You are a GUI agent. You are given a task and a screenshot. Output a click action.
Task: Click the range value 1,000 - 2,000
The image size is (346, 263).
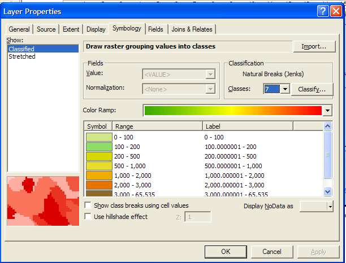point(133,176)
